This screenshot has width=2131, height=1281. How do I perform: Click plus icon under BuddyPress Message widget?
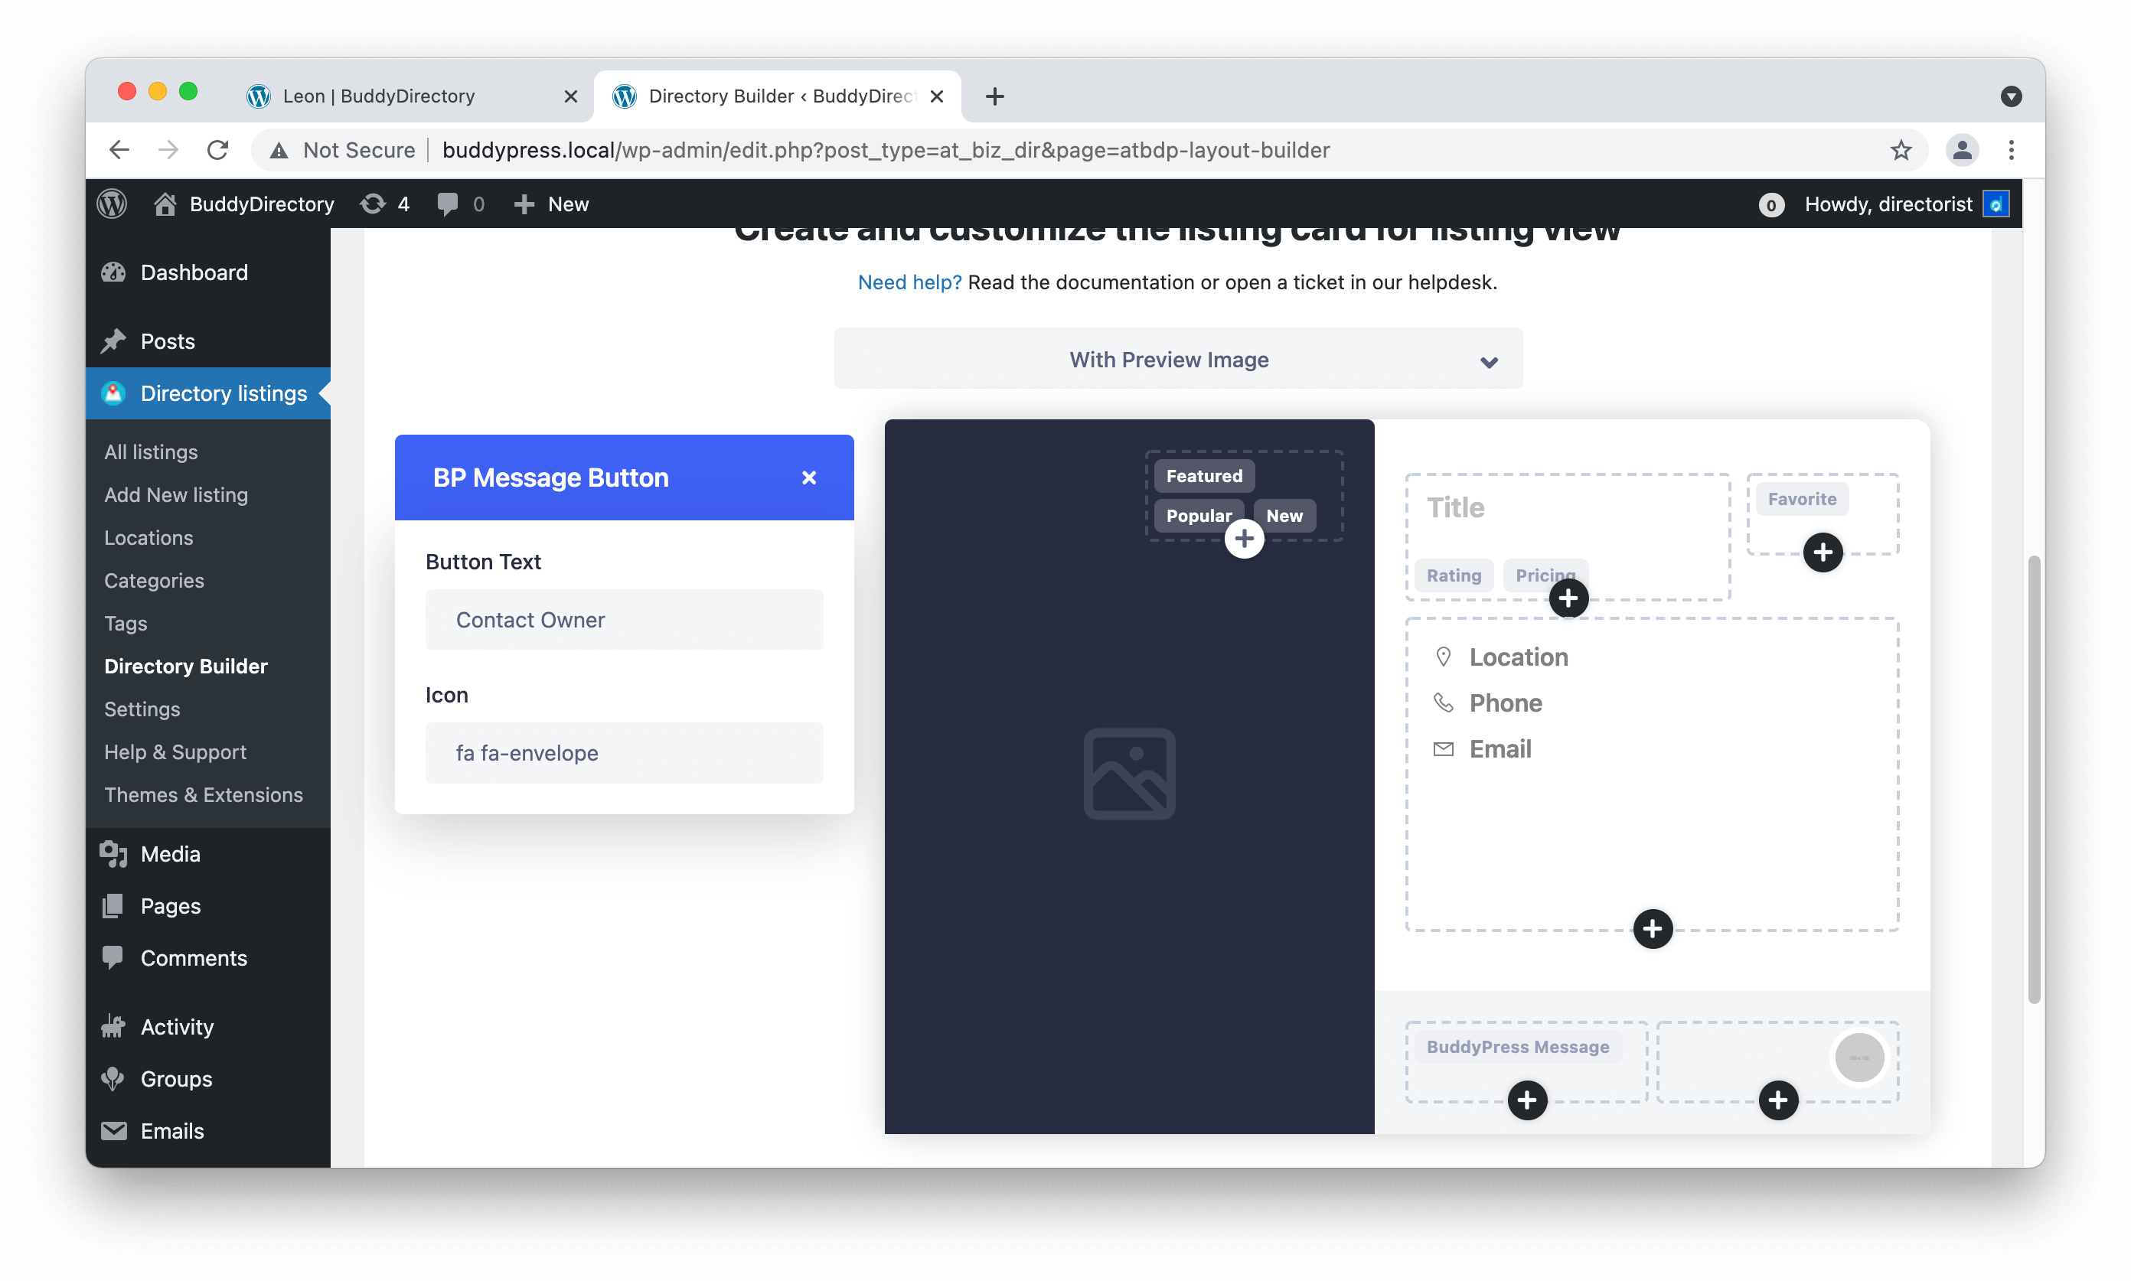(x=1526, y=1100)
